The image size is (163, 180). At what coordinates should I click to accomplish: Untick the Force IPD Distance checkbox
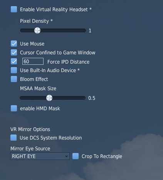coord(14,61)
